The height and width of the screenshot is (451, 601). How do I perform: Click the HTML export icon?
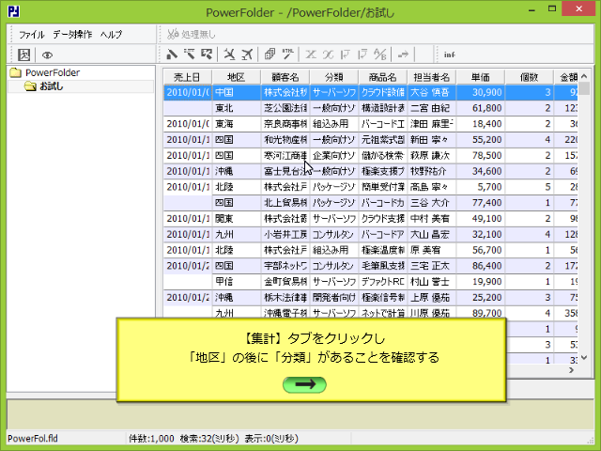coord(288,54)
